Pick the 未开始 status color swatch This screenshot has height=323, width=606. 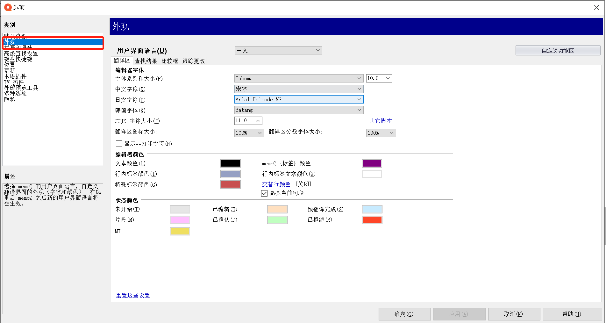click(180, 209)
